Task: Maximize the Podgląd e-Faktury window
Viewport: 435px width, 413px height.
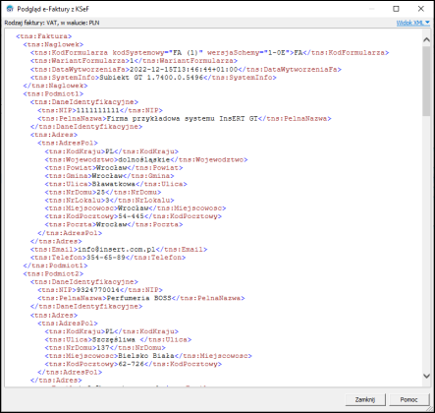Action: pos(396,9)
